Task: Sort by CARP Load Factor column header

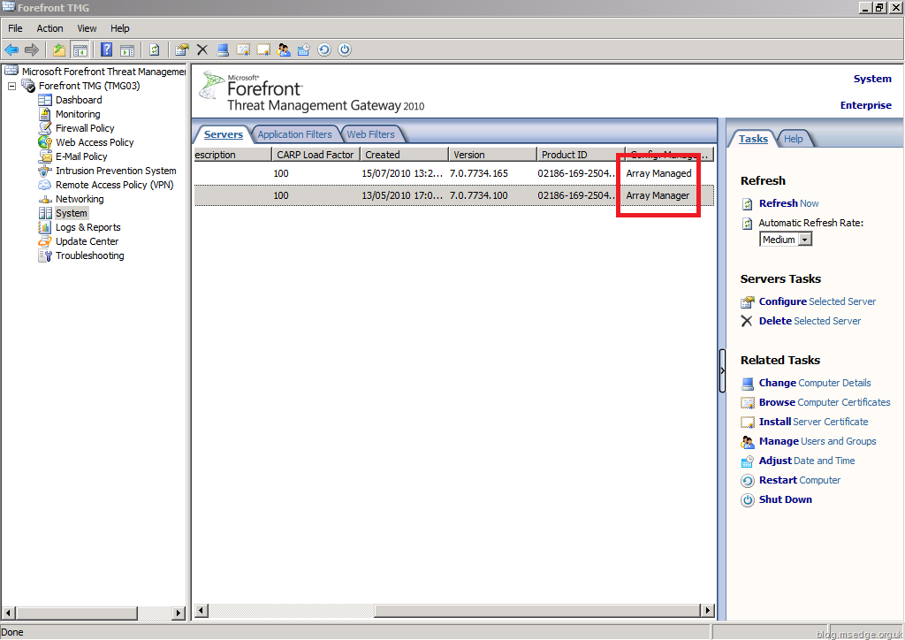Action: tap(316, 155)
